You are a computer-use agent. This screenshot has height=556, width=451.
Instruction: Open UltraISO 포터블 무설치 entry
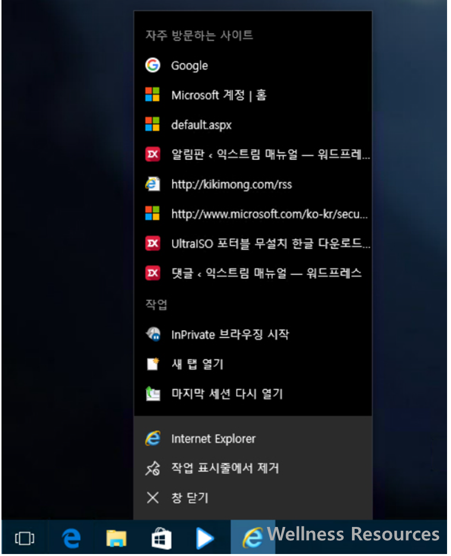pos(253,243)
